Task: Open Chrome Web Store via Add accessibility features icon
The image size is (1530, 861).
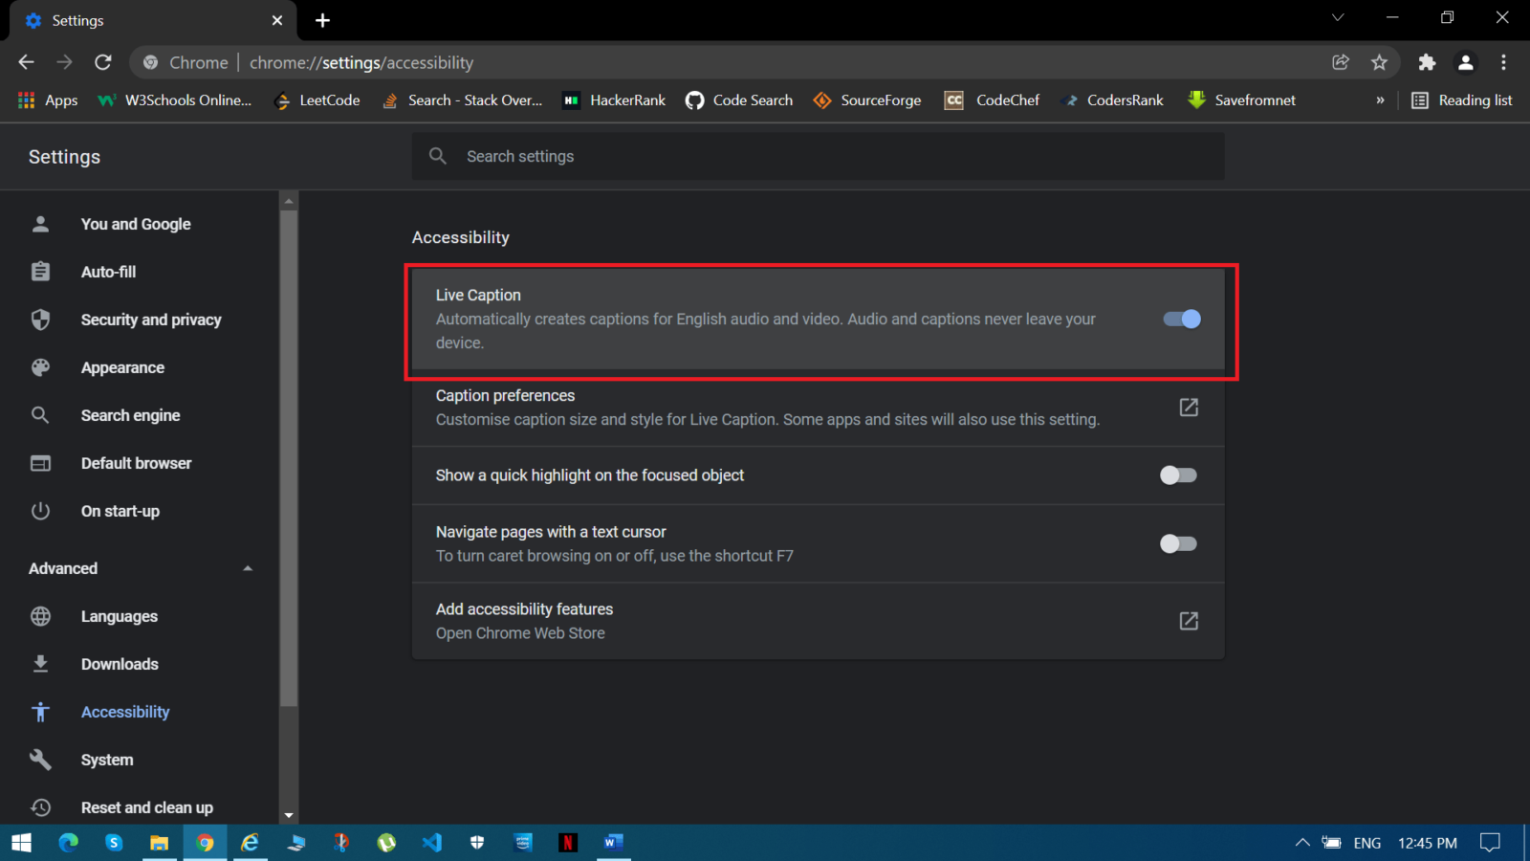Action: (1188, 621)
